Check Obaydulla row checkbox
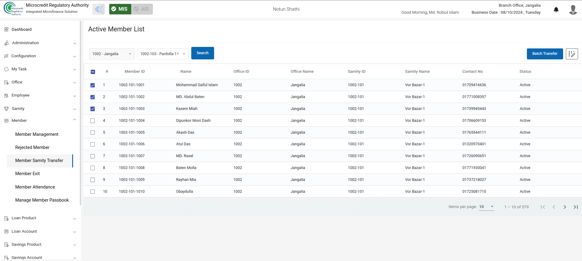Image resolution: width=582 pixels, height=261 pixels. (93, 192)
